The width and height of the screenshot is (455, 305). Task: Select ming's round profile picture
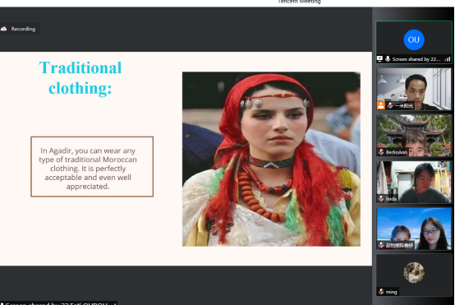[x=414, y=272]
